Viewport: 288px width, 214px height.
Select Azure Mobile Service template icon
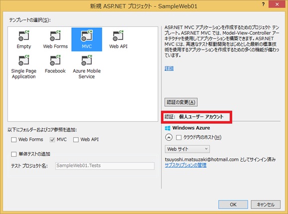click(x=87, y=60)
